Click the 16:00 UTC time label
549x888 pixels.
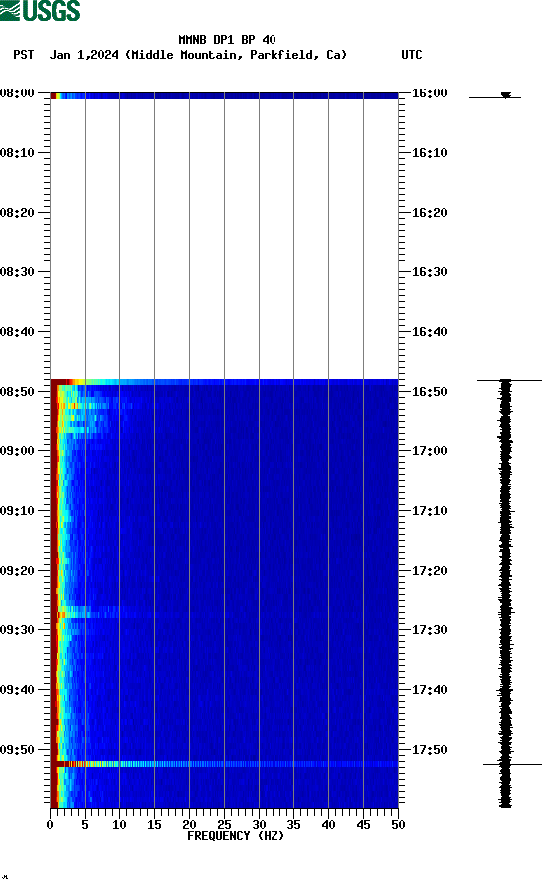(429, 92)
